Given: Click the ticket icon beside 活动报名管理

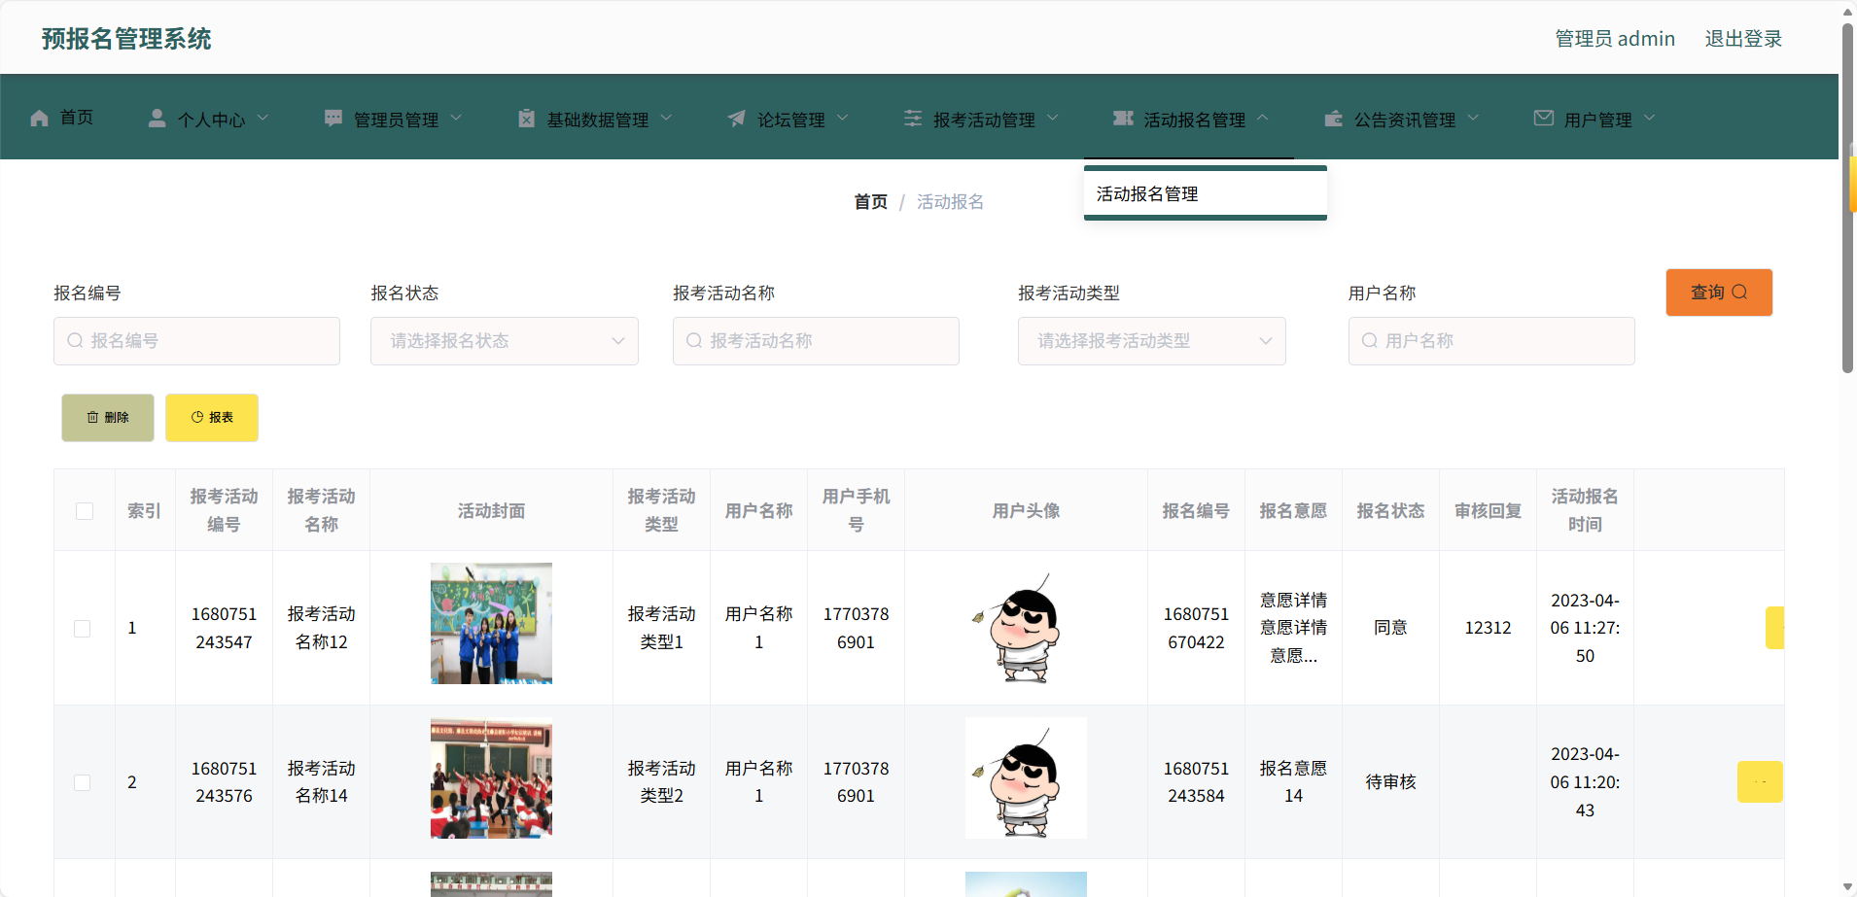Looking at the screenshot, I should pyautogui.click(x=1123, y=119).
